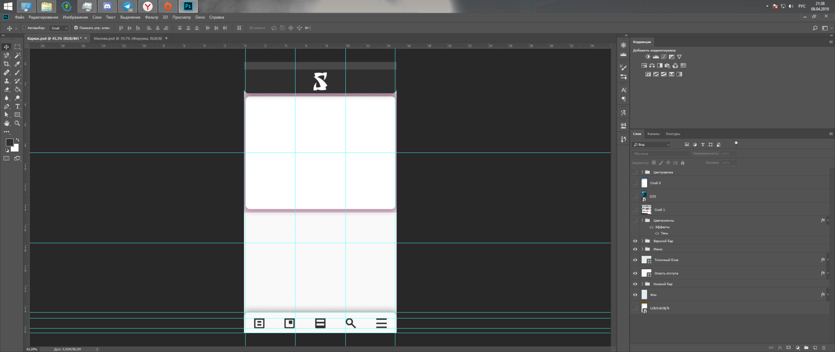Open the Слой auto-select dropdown
Image resolution: width=835 pixels, height=352 pixels.
[59, 28]
